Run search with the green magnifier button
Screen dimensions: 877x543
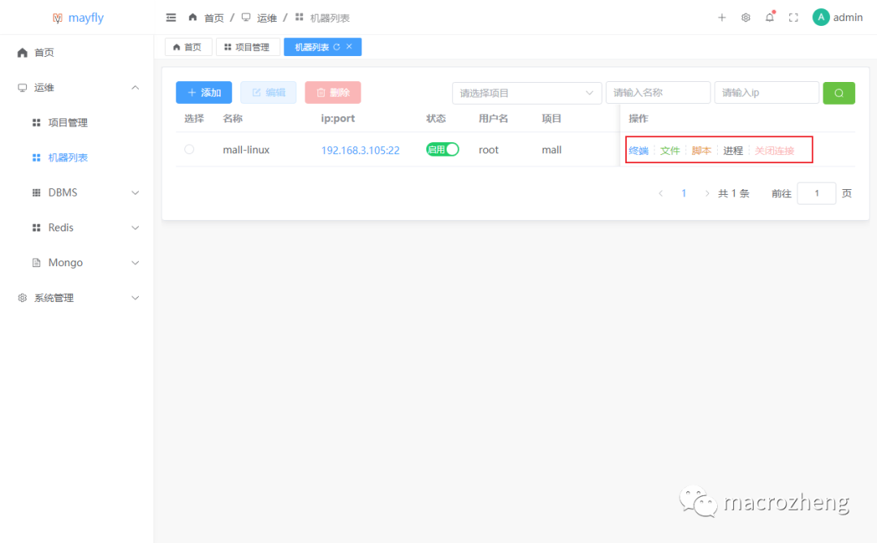point(838,93)
